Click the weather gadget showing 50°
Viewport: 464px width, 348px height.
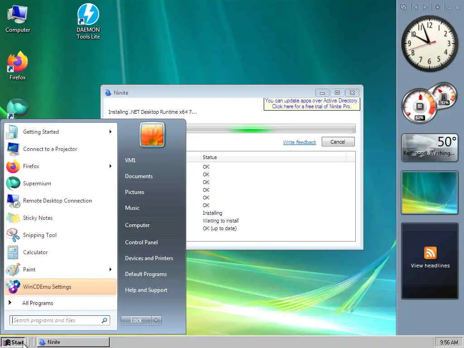tap(430, 148)
